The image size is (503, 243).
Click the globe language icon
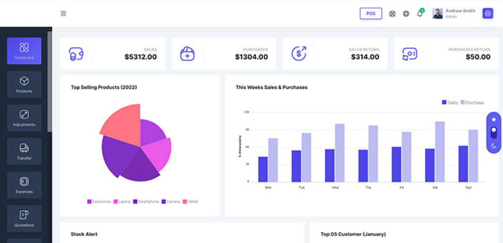[406, 14]
